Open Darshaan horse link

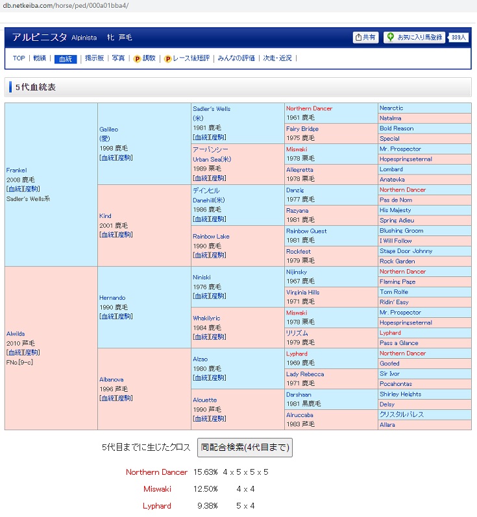tap(299, 394)
